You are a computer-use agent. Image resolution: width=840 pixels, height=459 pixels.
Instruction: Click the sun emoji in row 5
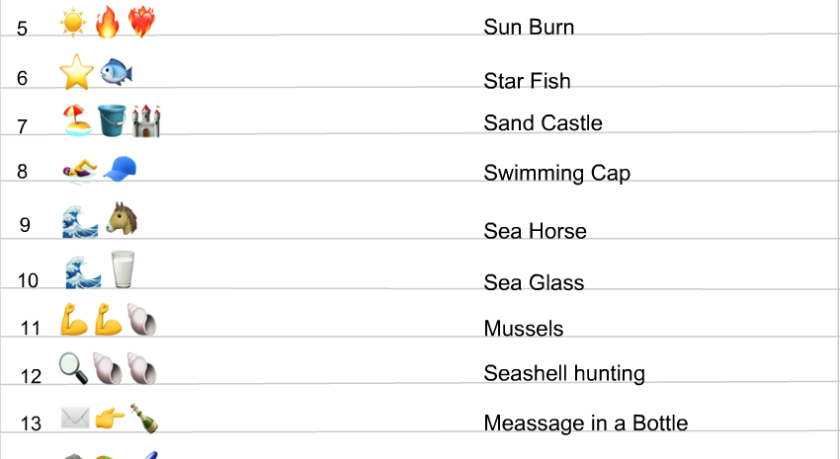[73, 23]
